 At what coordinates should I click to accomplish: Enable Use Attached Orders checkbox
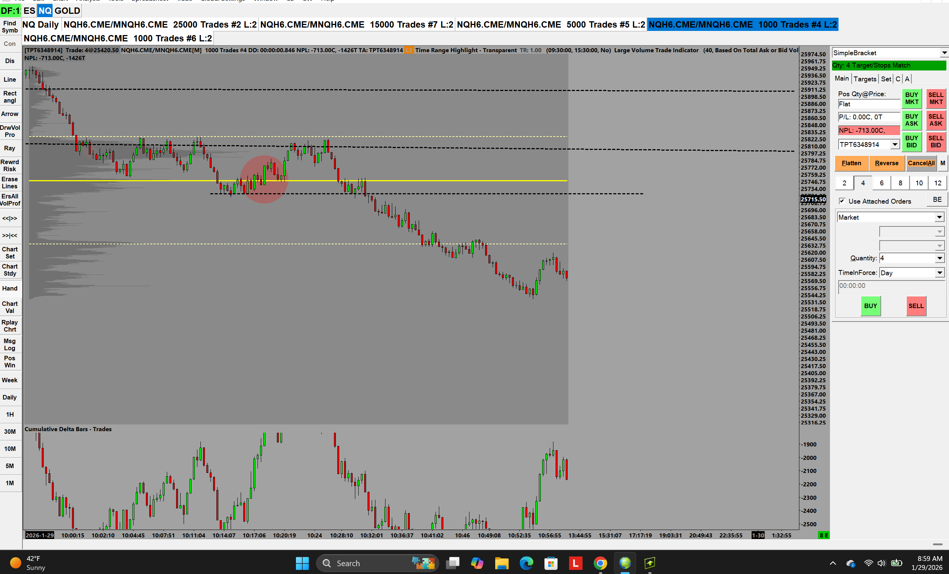[842, 201]
